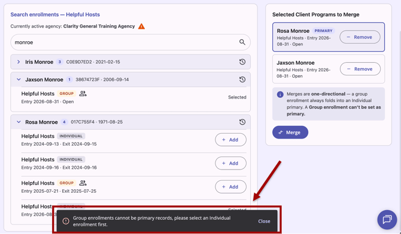The height and width of the screenshot is (234, 401).
Task: Click ID text 017C755F4 · 1971-08-25
Action: [97, 122]
